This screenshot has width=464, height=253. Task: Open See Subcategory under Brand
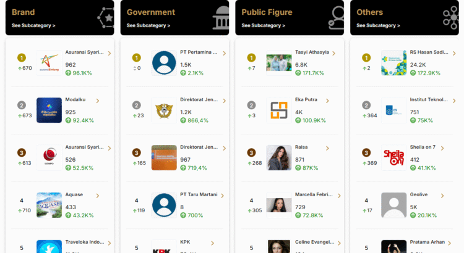click(x=33, y=26)
